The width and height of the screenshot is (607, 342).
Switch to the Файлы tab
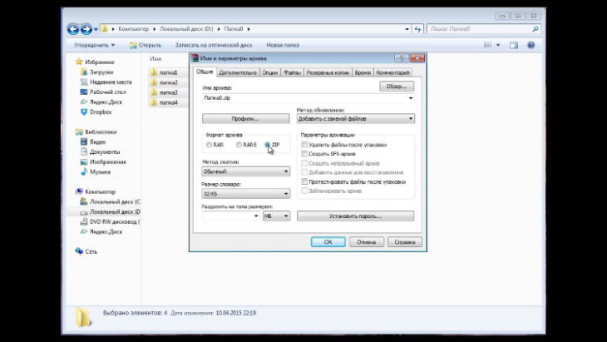click(x=292, y=72)
